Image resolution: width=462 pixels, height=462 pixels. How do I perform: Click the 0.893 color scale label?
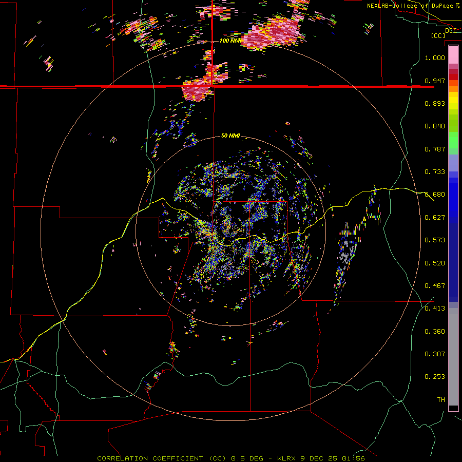click(435, 103)
